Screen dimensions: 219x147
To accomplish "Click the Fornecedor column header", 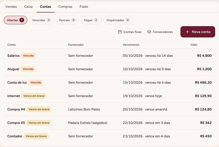I will tap(76, 45).
